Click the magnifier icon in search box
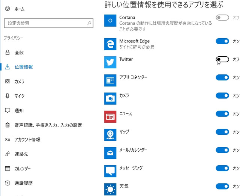Viewport: 240px width, 196px height. click(89, 23)
